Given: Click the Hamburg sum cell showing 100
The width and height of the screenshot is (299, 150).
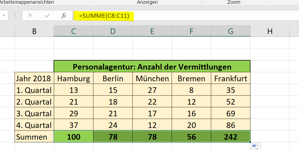Looking at the screenshot, I should click(73, 137).
